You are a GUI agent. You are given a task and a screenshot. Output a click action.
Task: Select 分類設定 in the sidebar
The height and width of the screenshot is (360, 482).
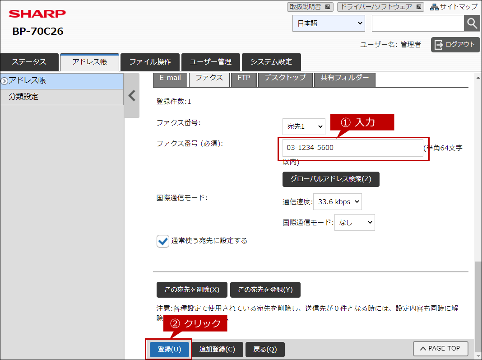click(62, 97)
